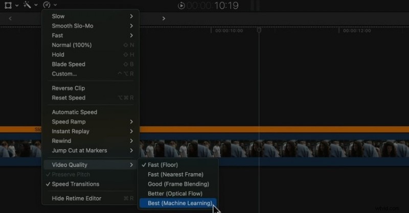Click the 00:00:10:00 ruler mark
Viewport: 409px width, 213px height.
point(229,31)
